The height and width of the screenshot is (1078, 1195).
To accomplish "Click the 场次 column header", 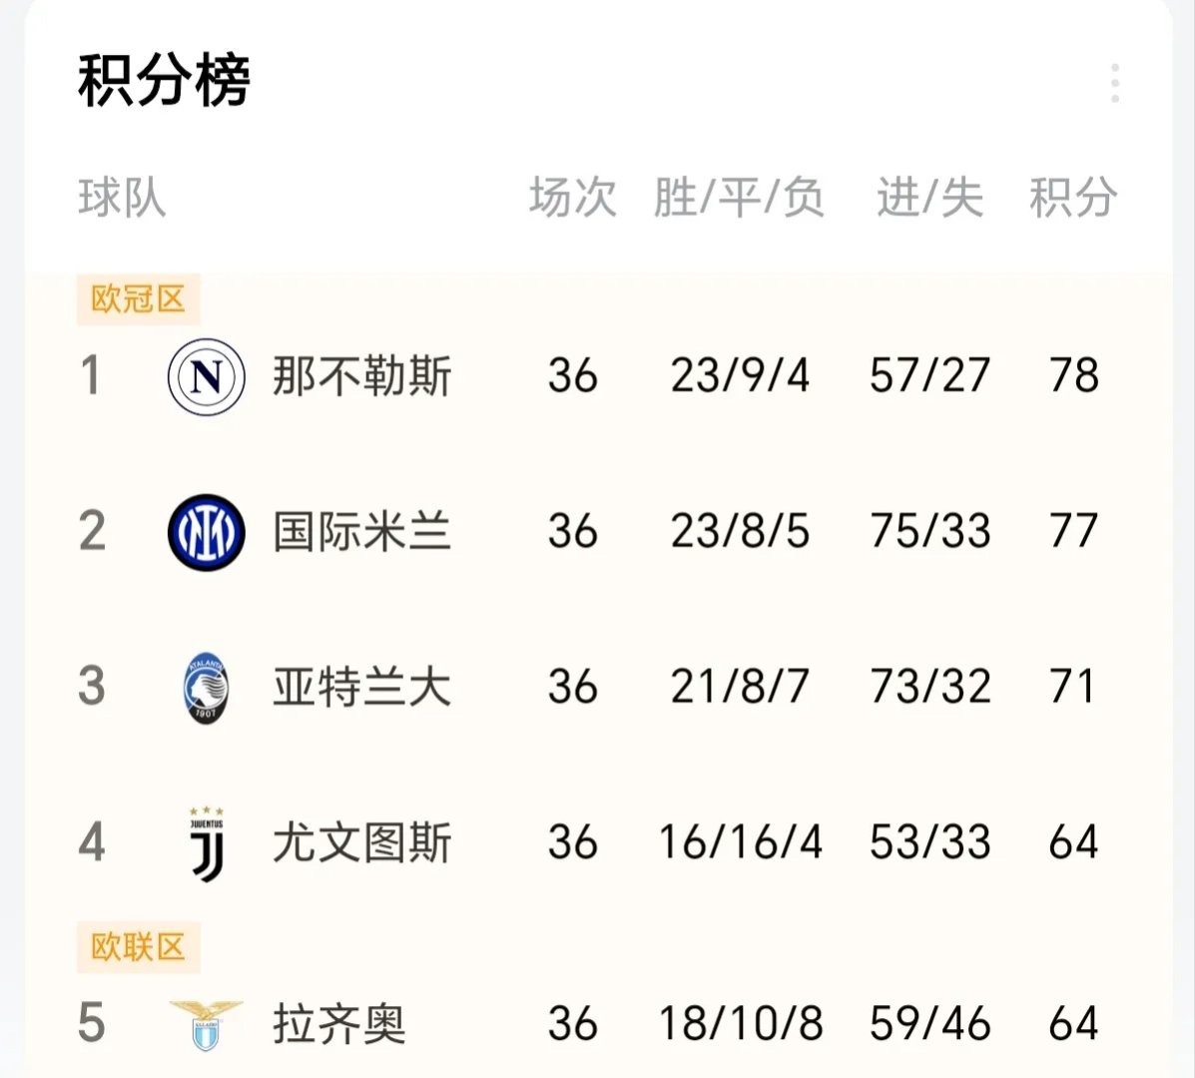I will click(572, 197).
